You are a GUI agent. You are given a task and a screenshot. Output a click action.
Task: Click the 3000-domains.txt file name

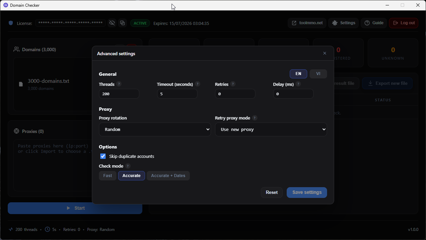coord(48,81)
